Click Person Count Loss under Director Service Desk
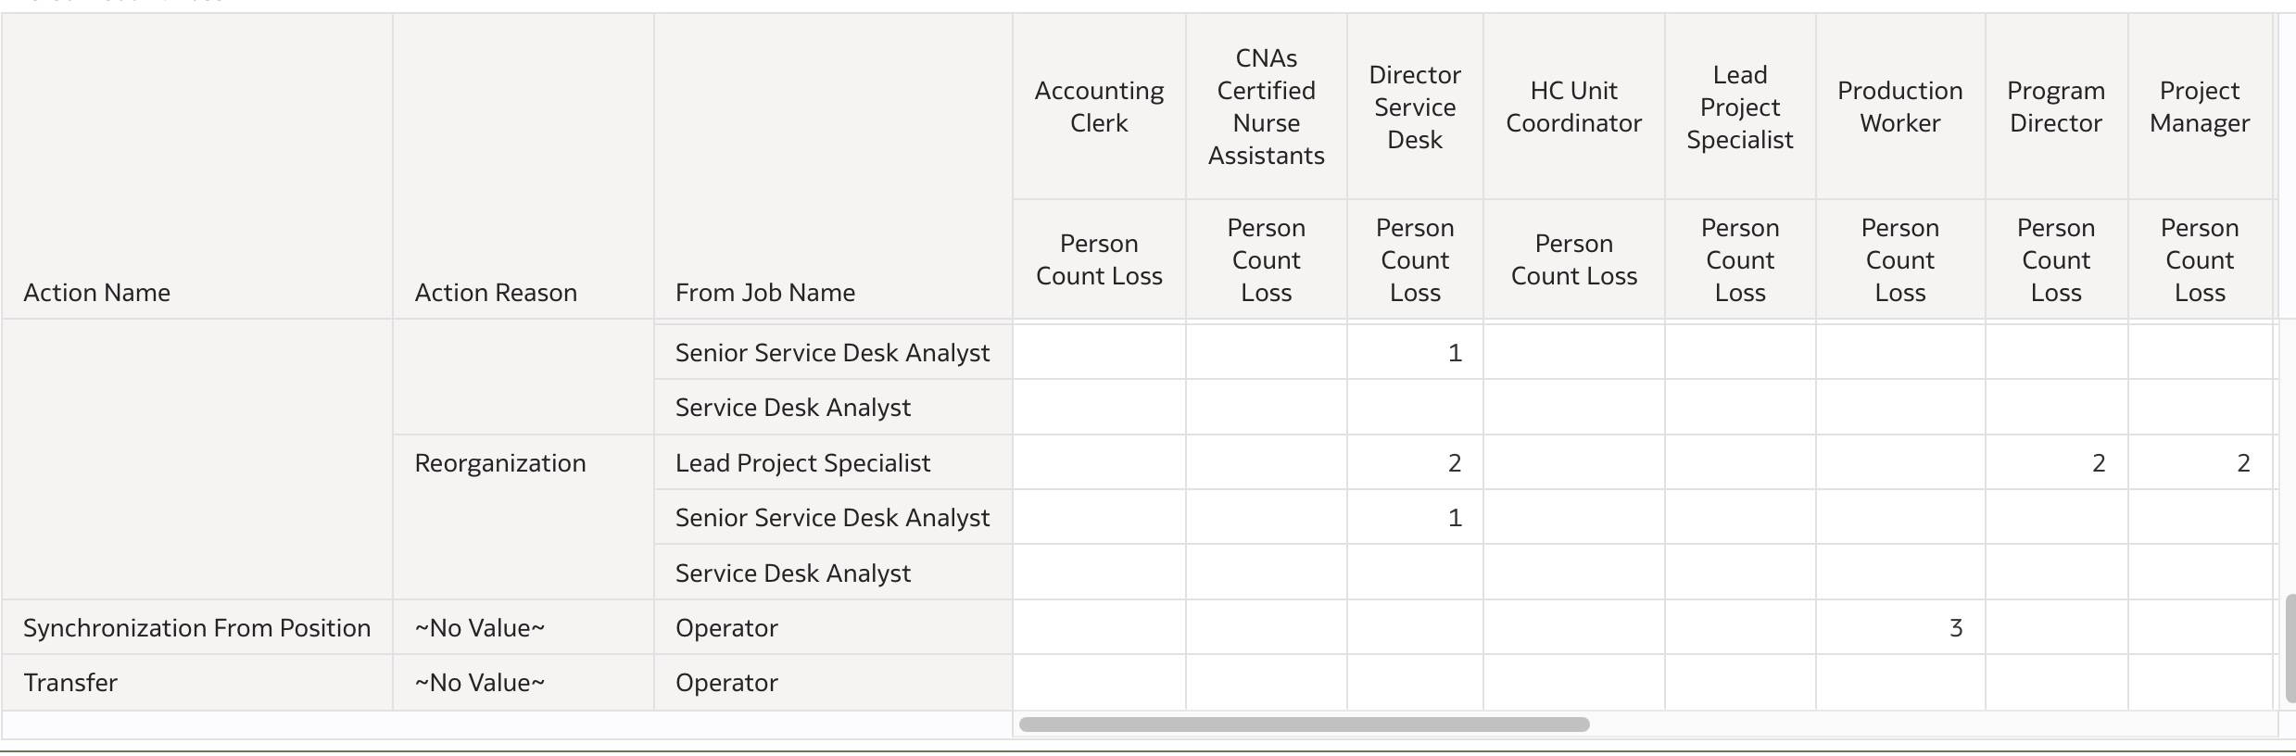Screen dimensions: 2296x756 click(x=1415, y=259)
